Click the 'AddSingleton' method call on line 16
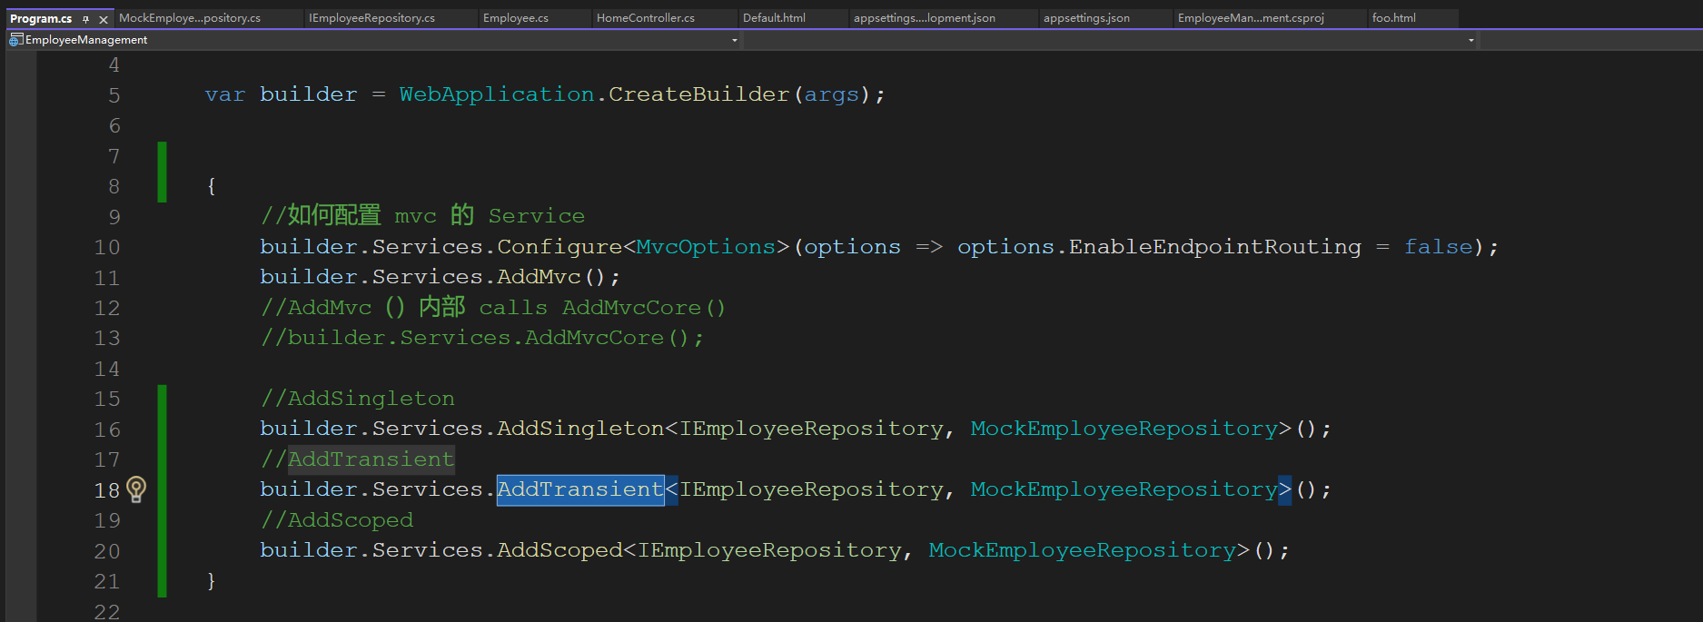1703x622 pixels. click(x=580, y=429)
